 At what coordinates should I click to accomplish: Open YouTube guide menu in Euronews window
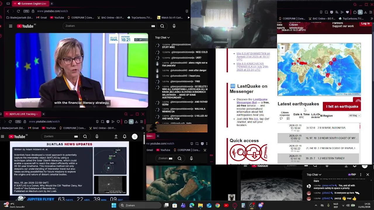pos(11,26)
